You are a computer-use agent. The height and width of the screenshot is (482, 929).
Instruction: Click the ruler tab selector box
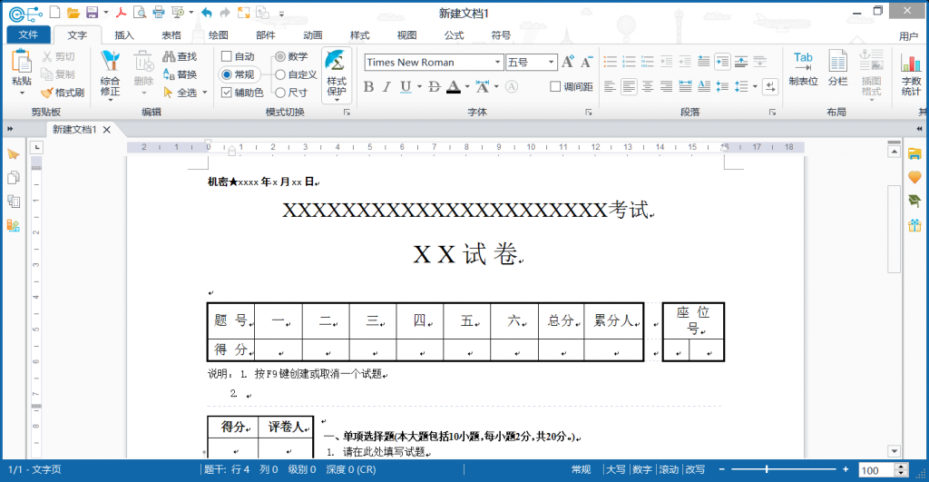coord(36,147)
